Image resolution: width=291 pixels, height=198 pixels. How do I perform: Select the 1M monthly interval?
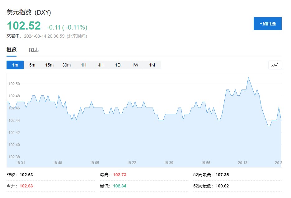pos(152,65)
